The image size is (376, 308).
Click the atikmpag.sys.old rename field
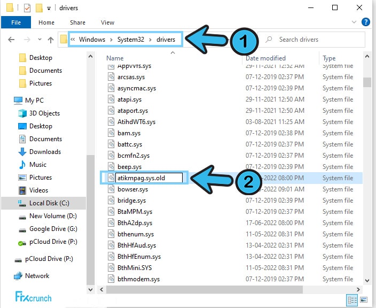click(x=149, y=178)
